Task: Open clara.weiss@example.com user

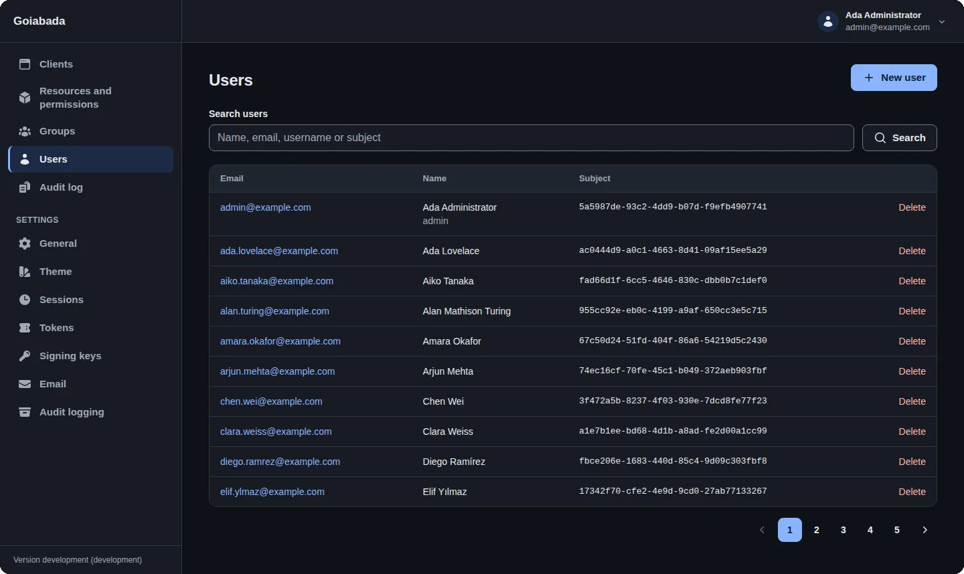Action: tap(276, 432)
